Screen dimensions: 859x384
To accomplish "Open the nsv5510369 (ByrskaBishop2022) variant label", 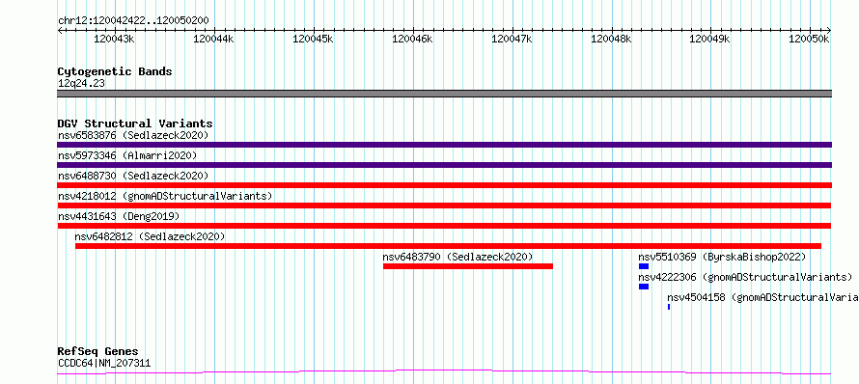I will (x=722, y=257).
